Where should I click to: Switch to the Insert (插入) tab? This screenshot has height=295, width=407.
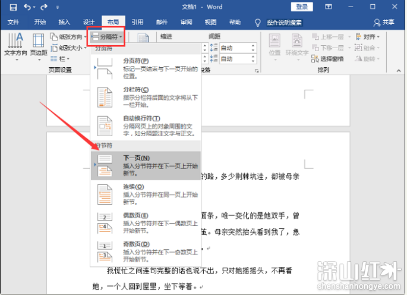[x=64, y=23]
